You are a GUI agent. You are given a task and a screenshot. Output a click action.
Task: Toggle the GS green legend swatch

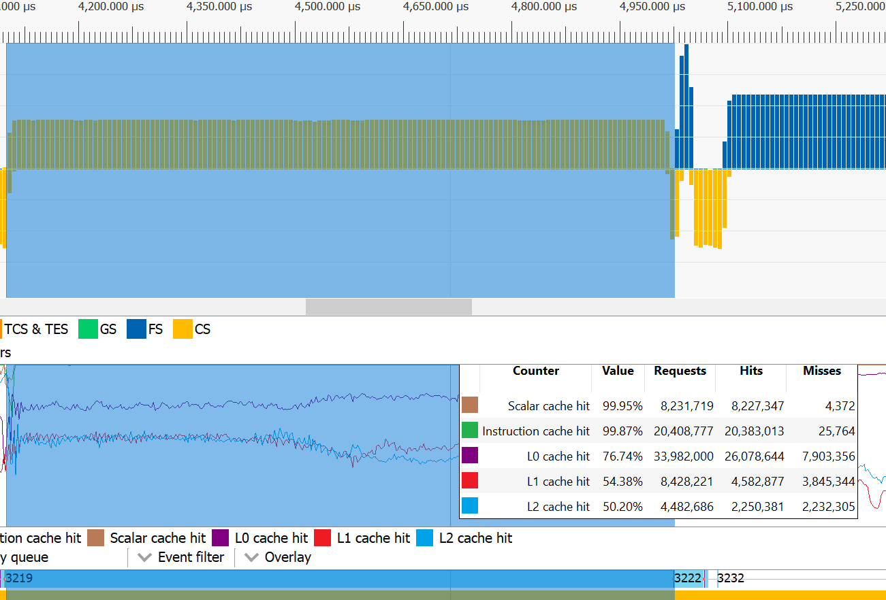89,329
